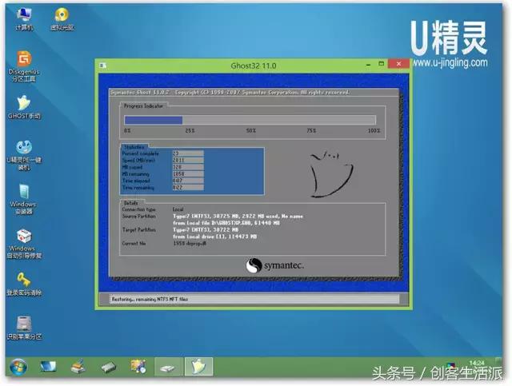Open the computer monitor taskbar icon

(48, 366)
